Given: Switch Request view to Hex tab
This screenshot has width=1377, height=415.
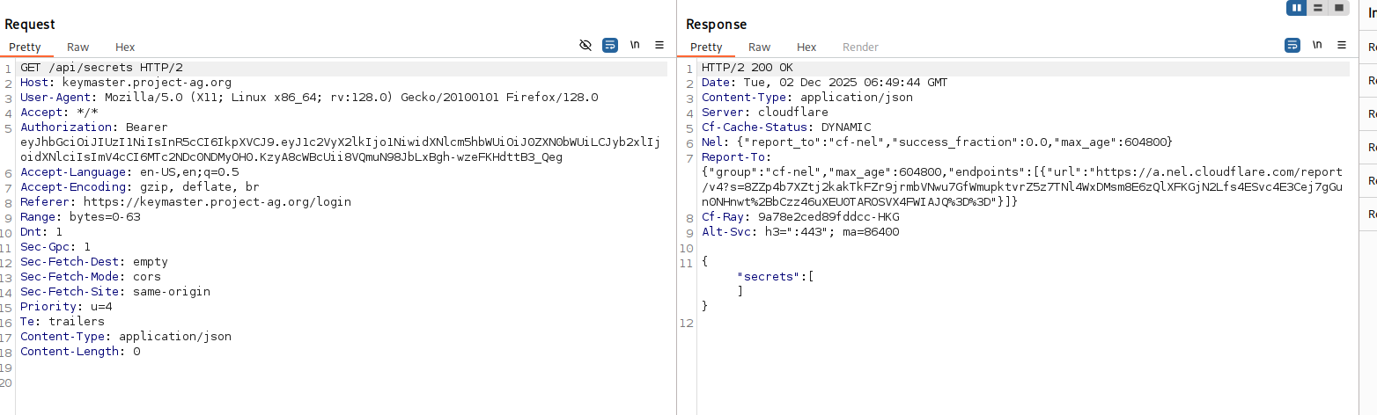Looking at the screenshot, I should pyautogui.click(x=125, y=47).
